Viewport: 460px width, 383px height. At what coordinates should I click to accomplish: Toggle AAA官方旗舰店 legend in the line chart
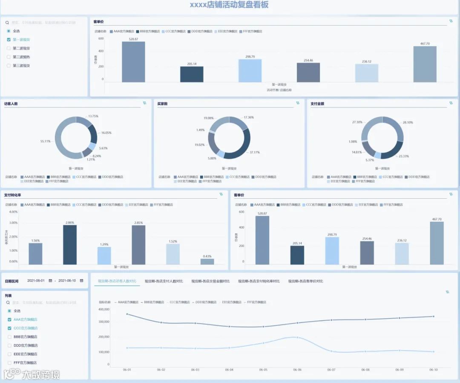126,302
